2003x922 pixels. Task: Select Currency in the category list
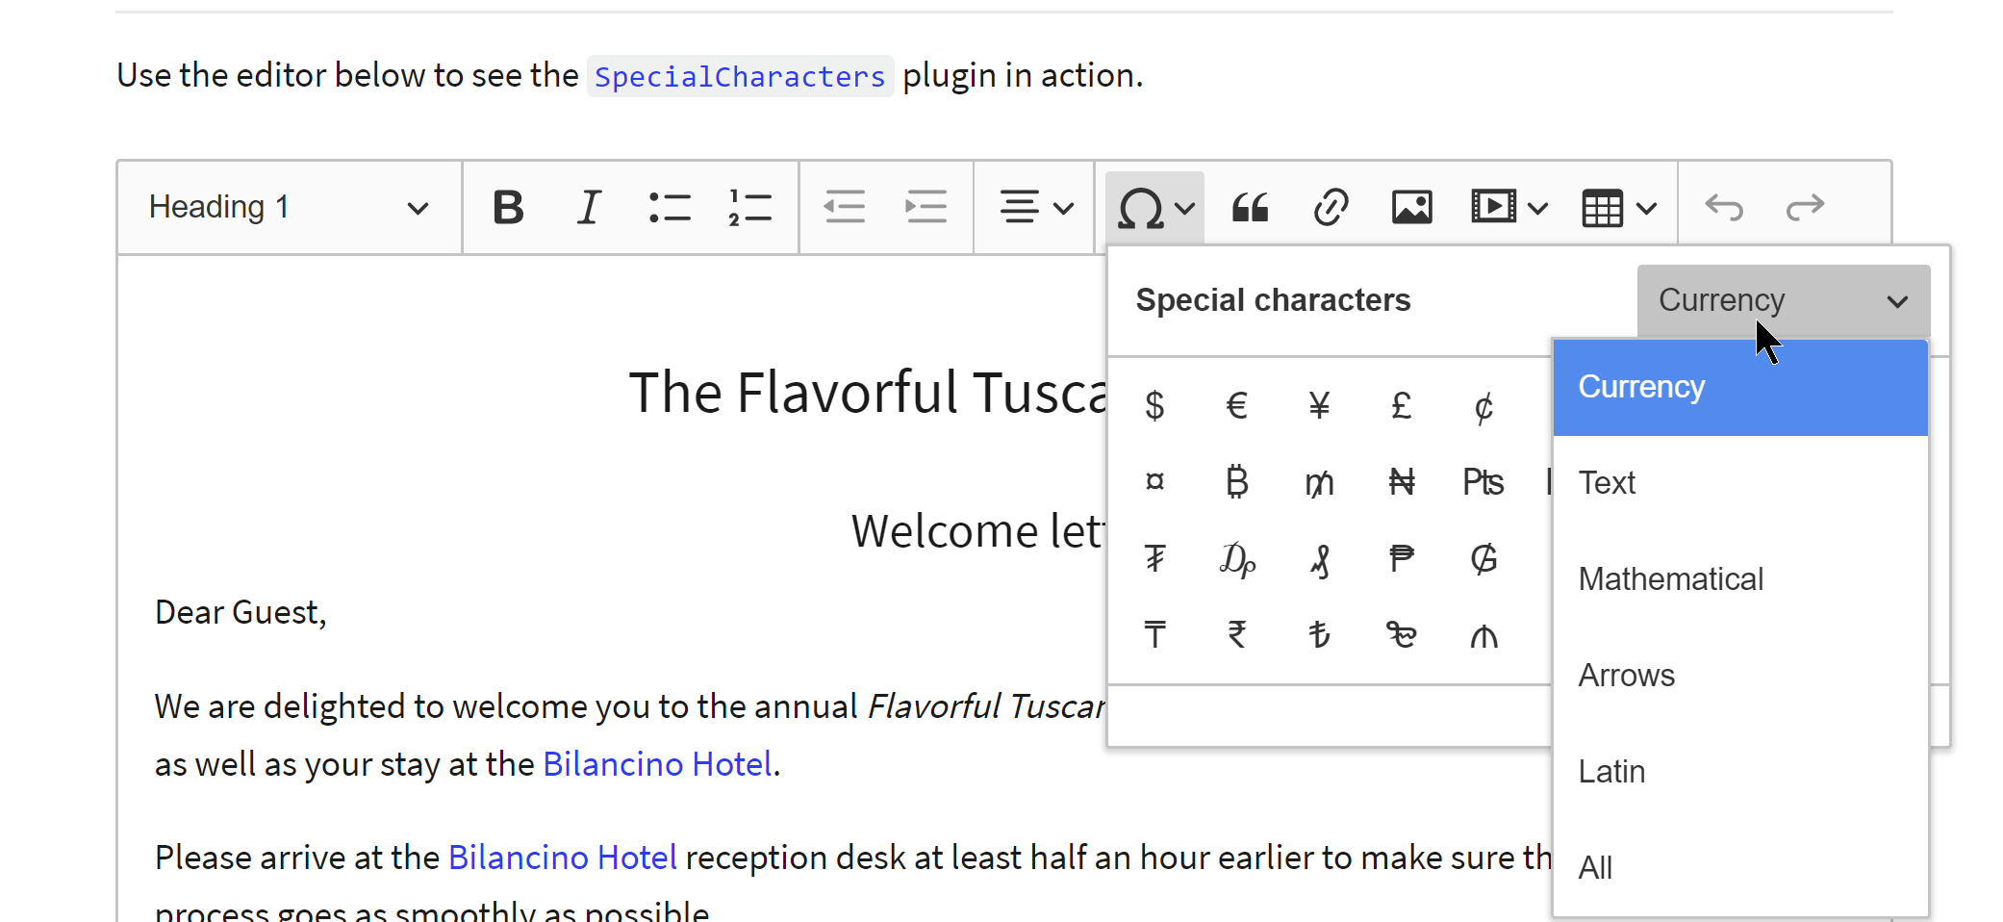click(x=1740, y=387)
